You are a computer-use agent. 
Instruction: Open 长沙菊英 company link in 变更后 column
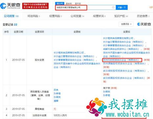pos(118,38)
